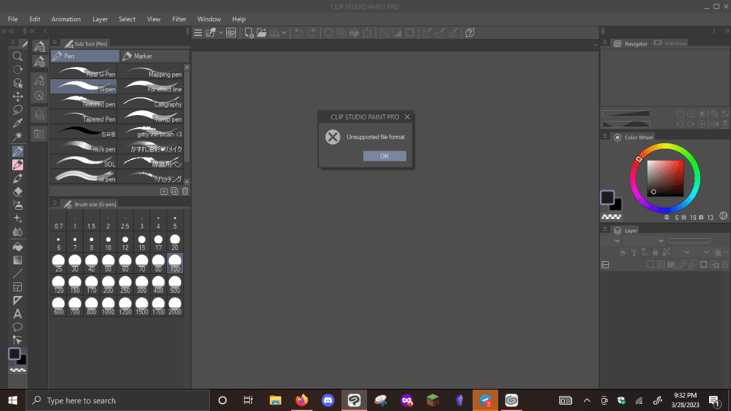Image resolution: width=731 pixels, height=411 pixels.
Task: Select brush size 100 preset
Action: point(175,263)
